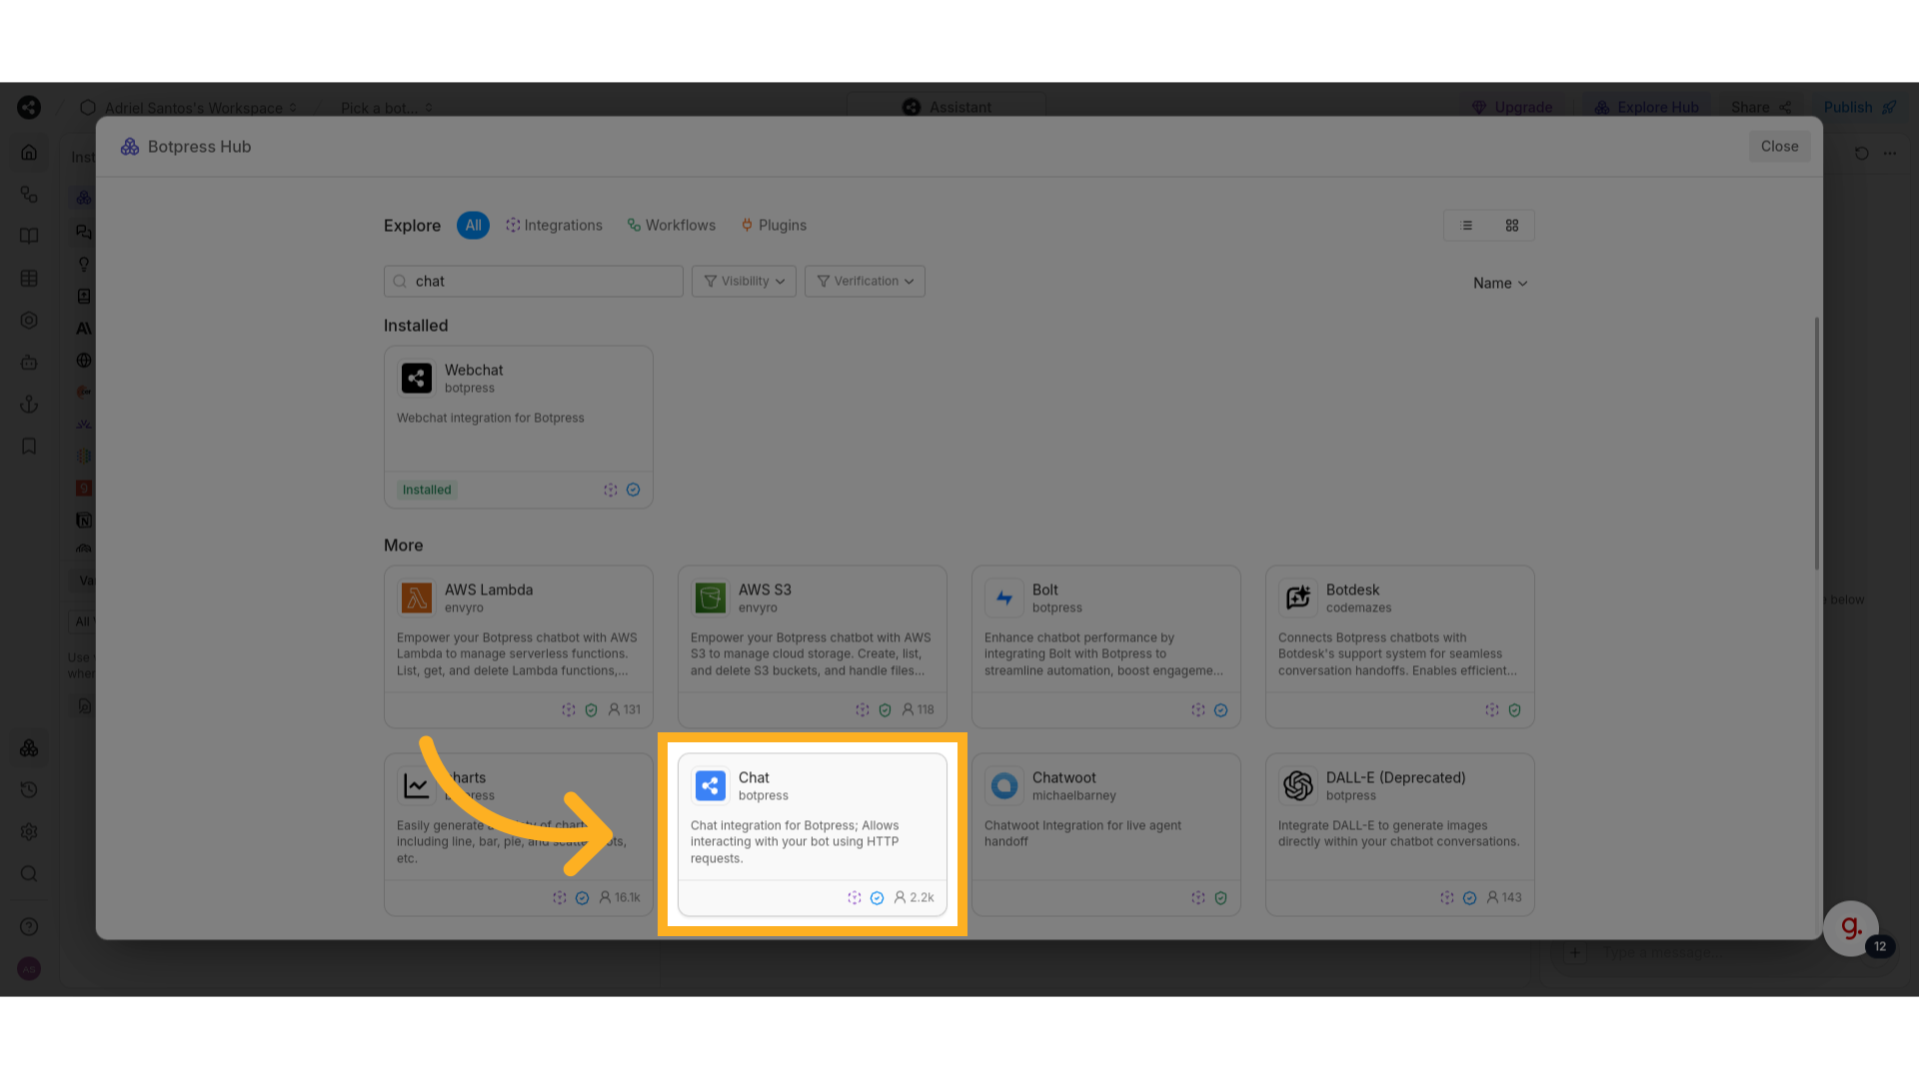1919x1079 pixels.
Task: Click the Assistant tab at top
Action: 947,106
